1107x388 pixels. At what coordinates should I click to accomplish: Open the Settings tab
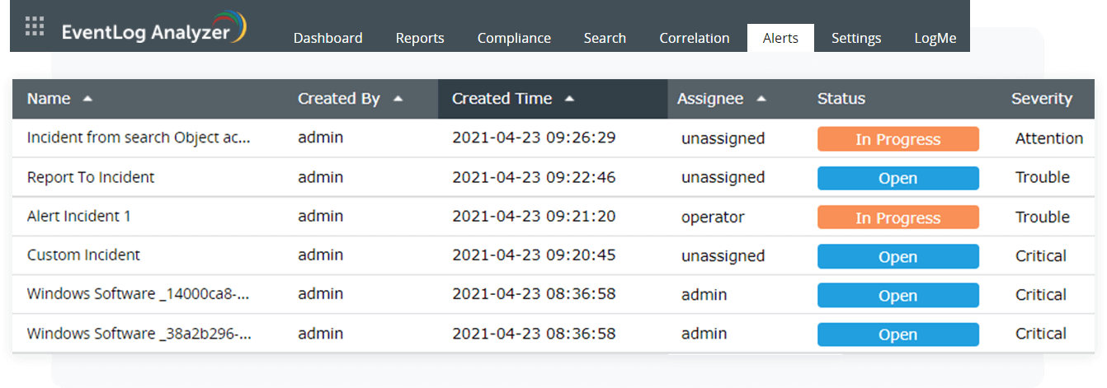pyautogui.click(x=855, y=38)
